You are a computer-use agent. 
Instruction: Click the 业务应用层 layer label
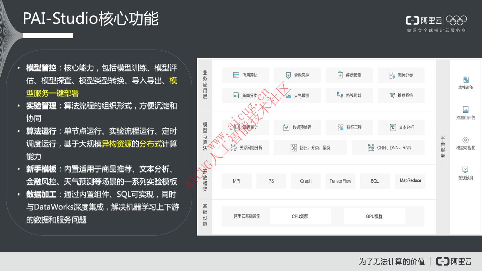[205, 85]
